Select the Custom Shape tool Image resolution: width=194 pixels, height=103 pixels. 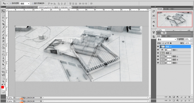3,68
